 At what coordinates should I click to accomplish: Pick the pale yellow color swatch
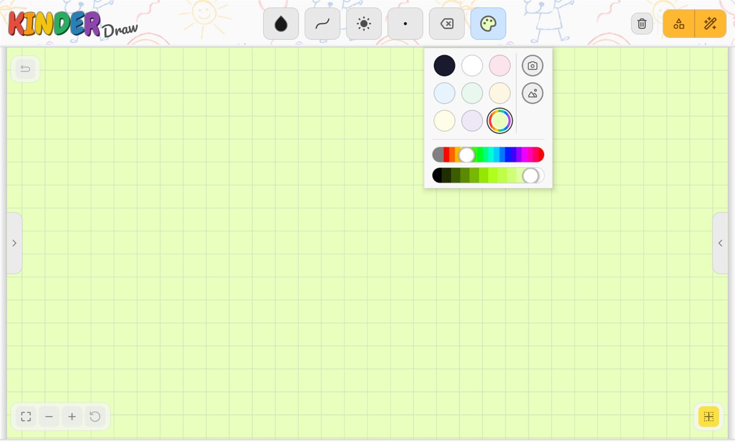pyautogui.click(x=445, y=121)
